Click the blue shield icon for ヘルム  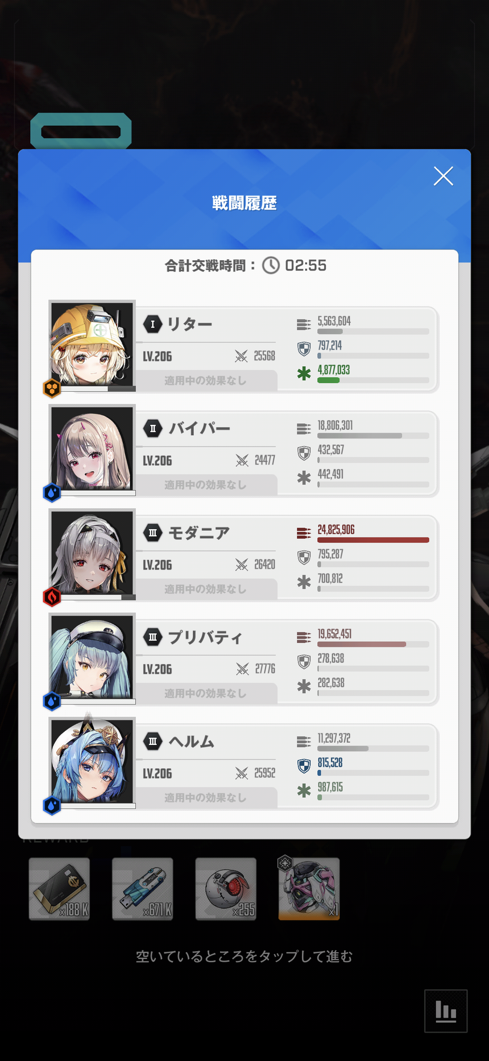coord(304,766)
